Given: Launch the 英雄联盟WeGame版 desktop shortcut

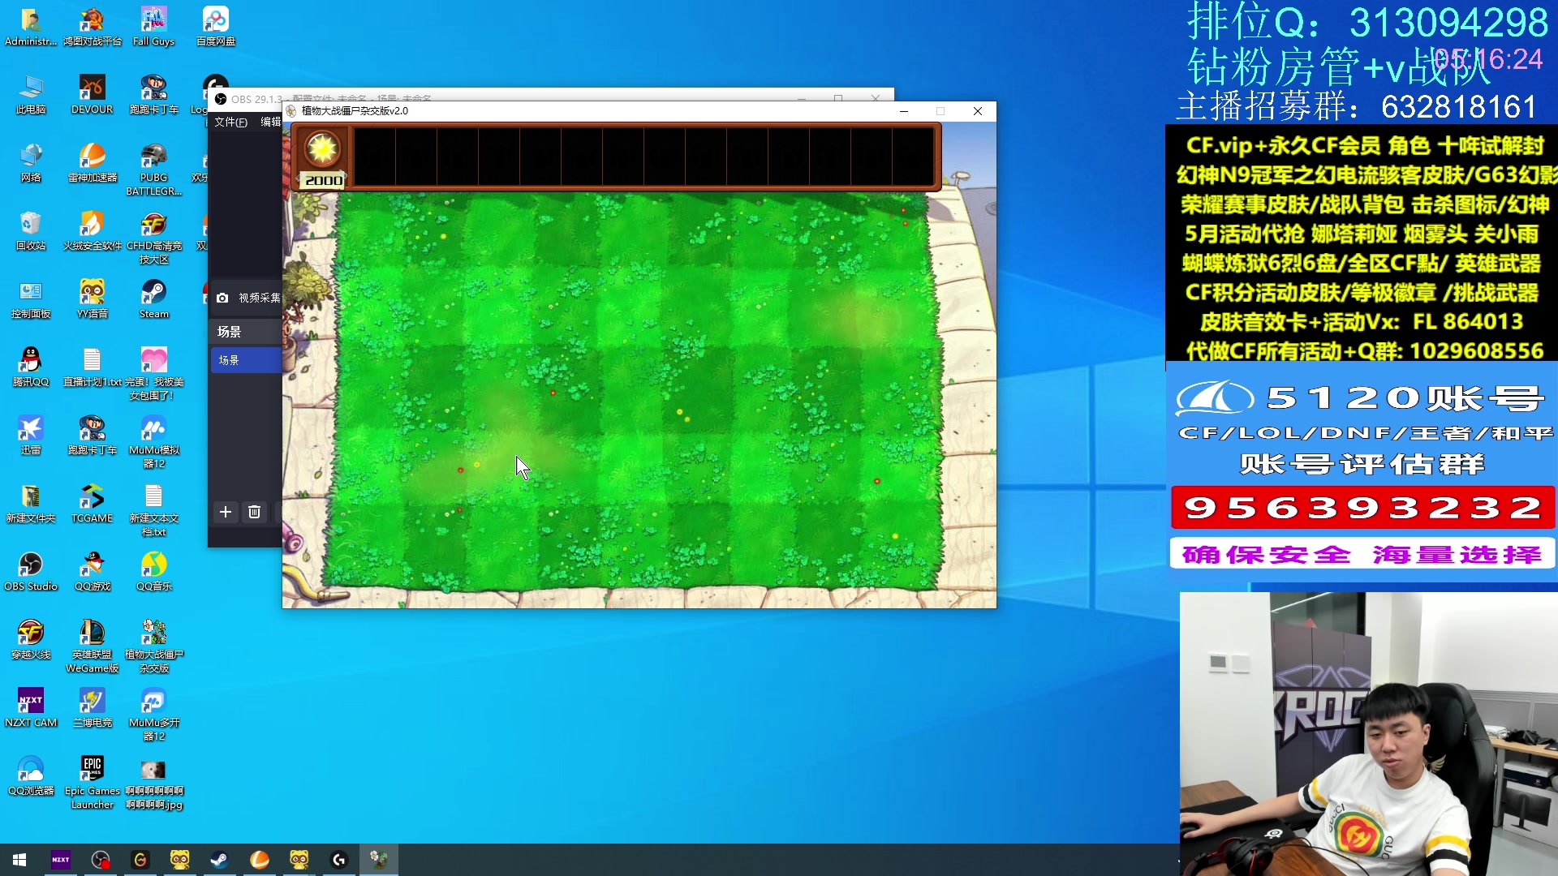Looking at the screenshot, I should 93,646.
